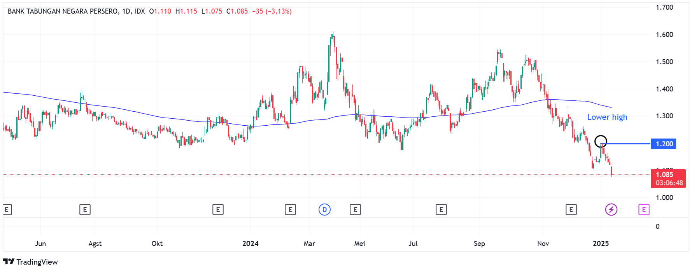Image resolution: width=692 pixels, height=272 pixels.
Task: Click the TradingView logo
Action: [x=30, y=262]
